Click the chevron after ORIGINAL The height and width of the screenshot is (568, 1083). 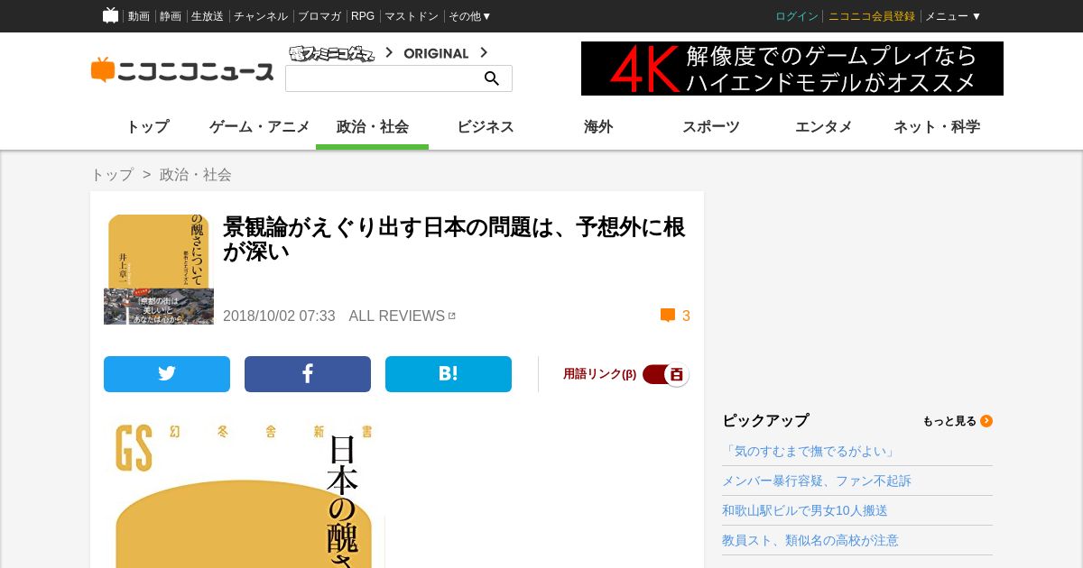[484, 53]
